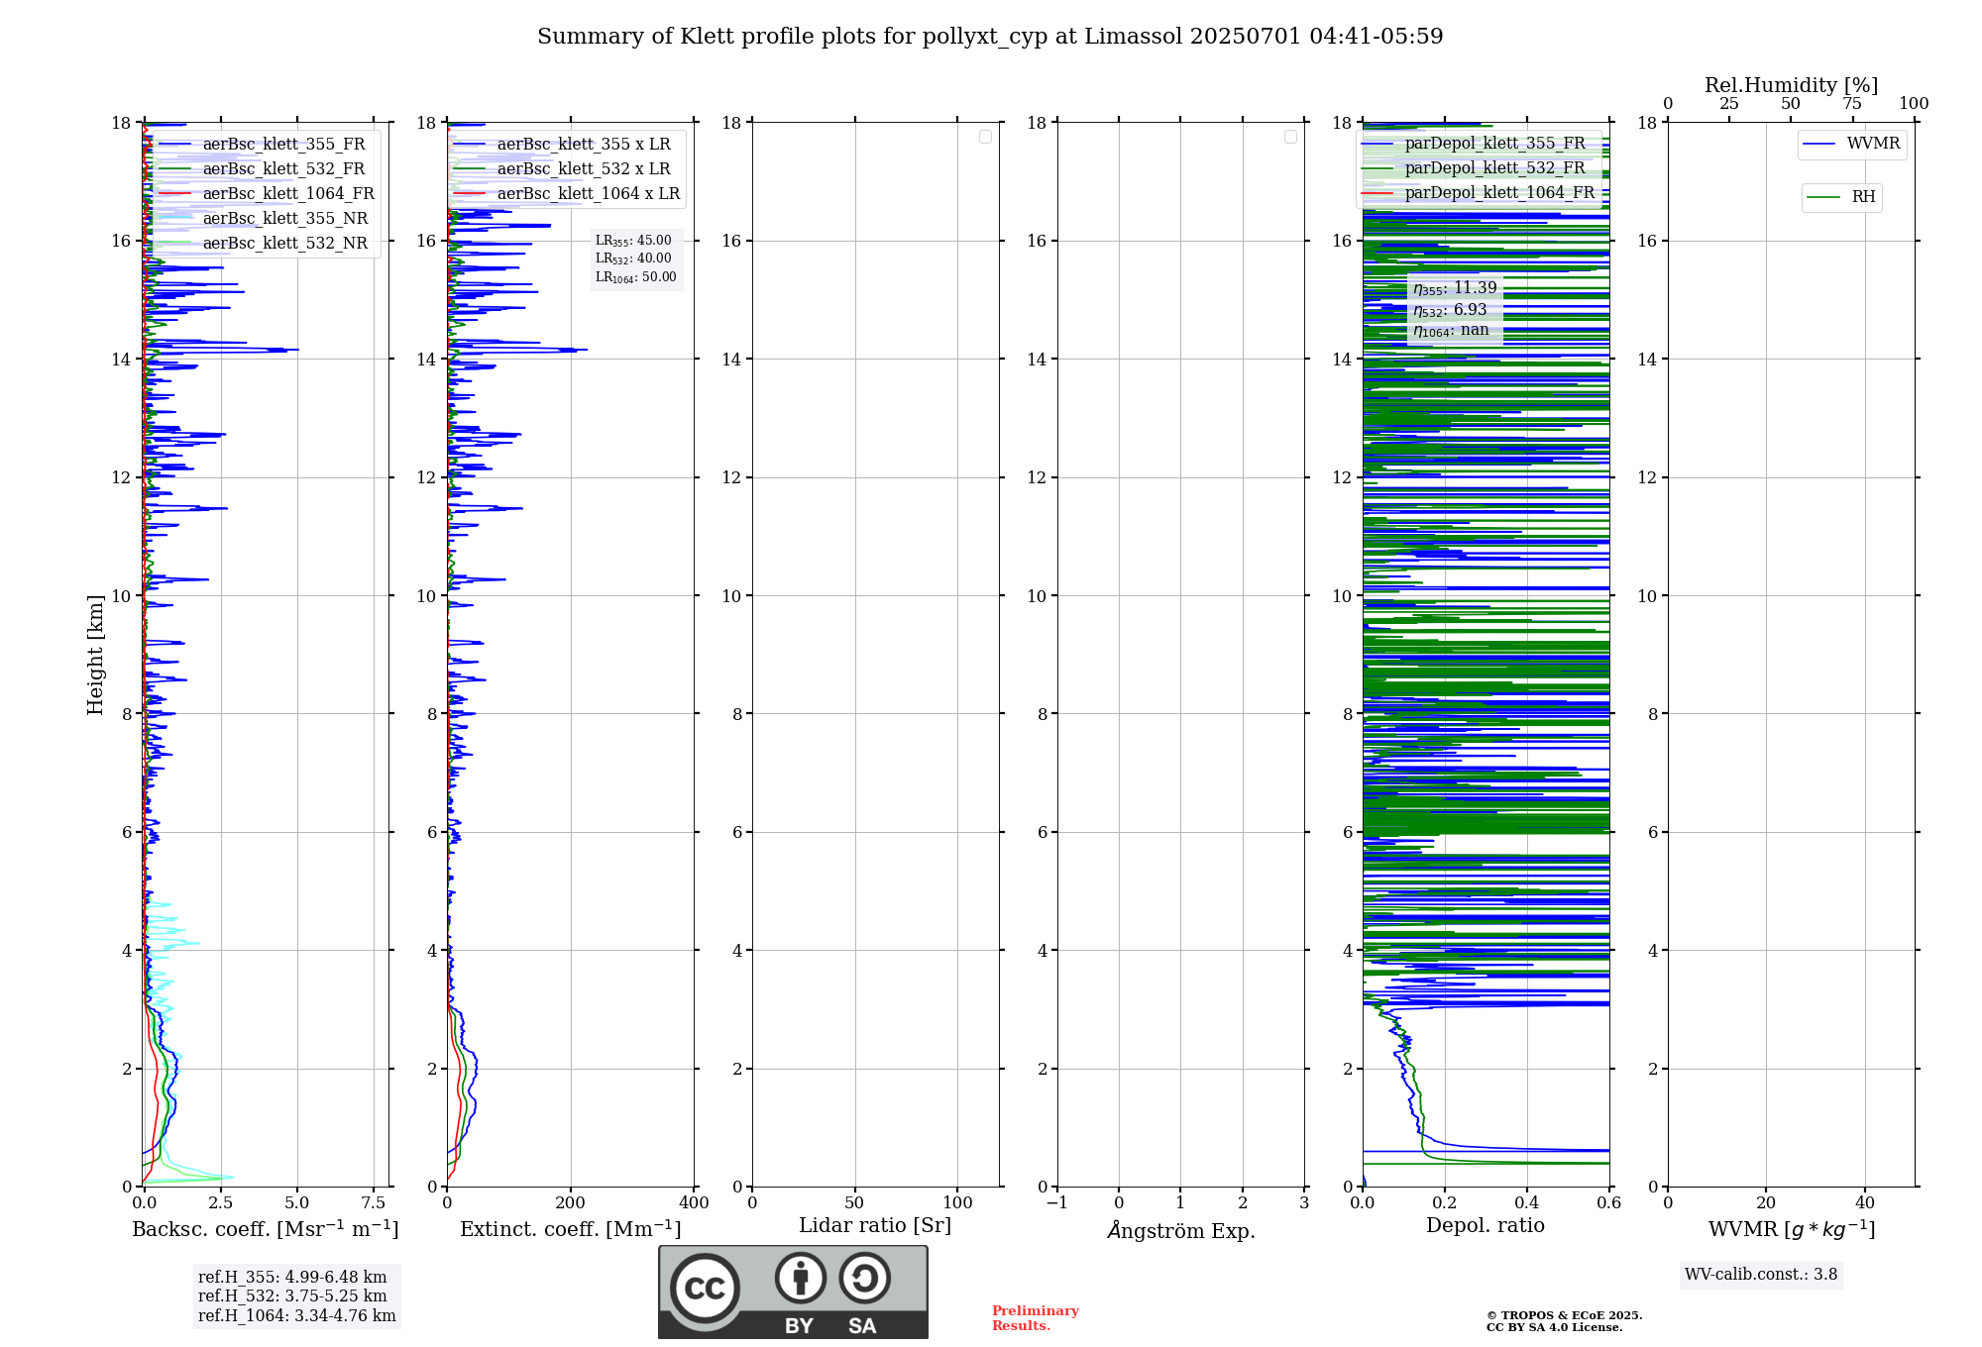Click the BY attribution person icon
This screenshot has height=1347, width=1982.
[801, 1278]
